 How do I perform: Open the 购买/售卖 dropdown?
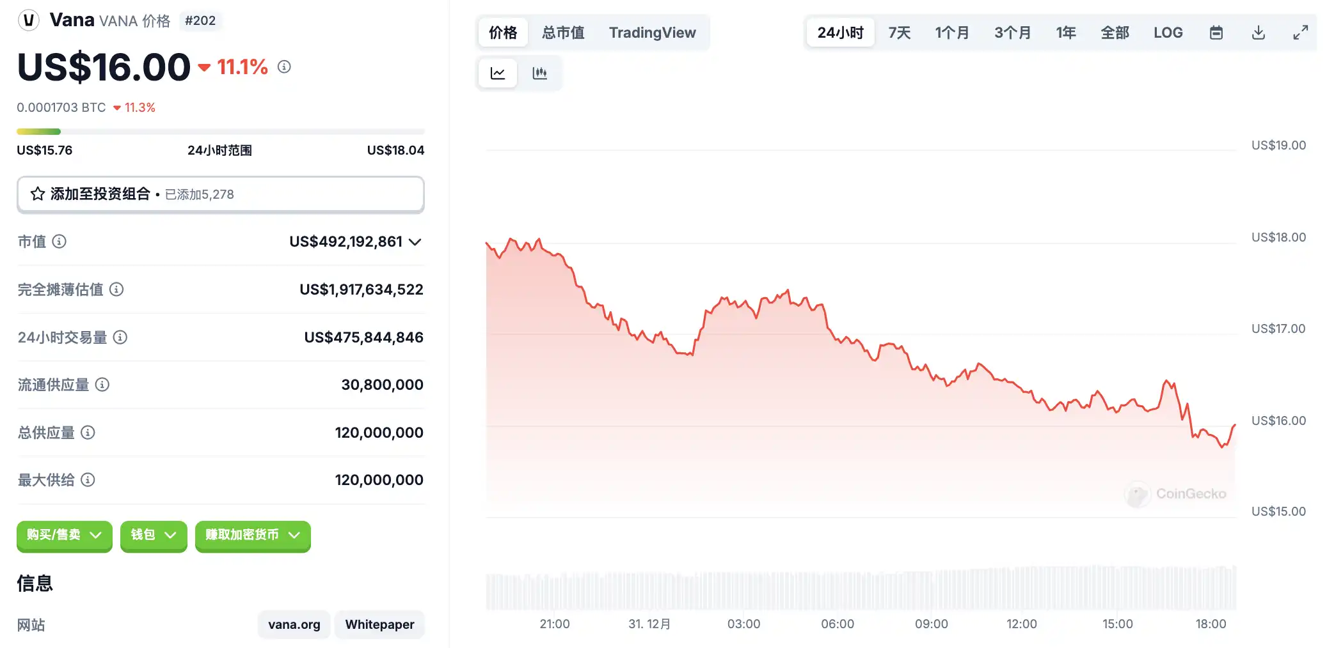pos(64,535)
